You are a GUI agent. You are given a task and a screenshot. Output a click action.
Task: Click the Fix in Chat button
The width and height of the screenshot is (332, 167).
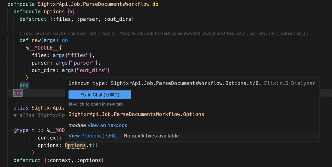coord(100,95)
